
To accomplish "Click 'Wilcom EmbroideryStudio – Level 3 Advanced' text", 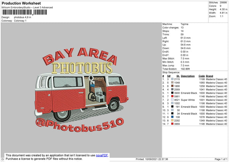I will 27,8.
